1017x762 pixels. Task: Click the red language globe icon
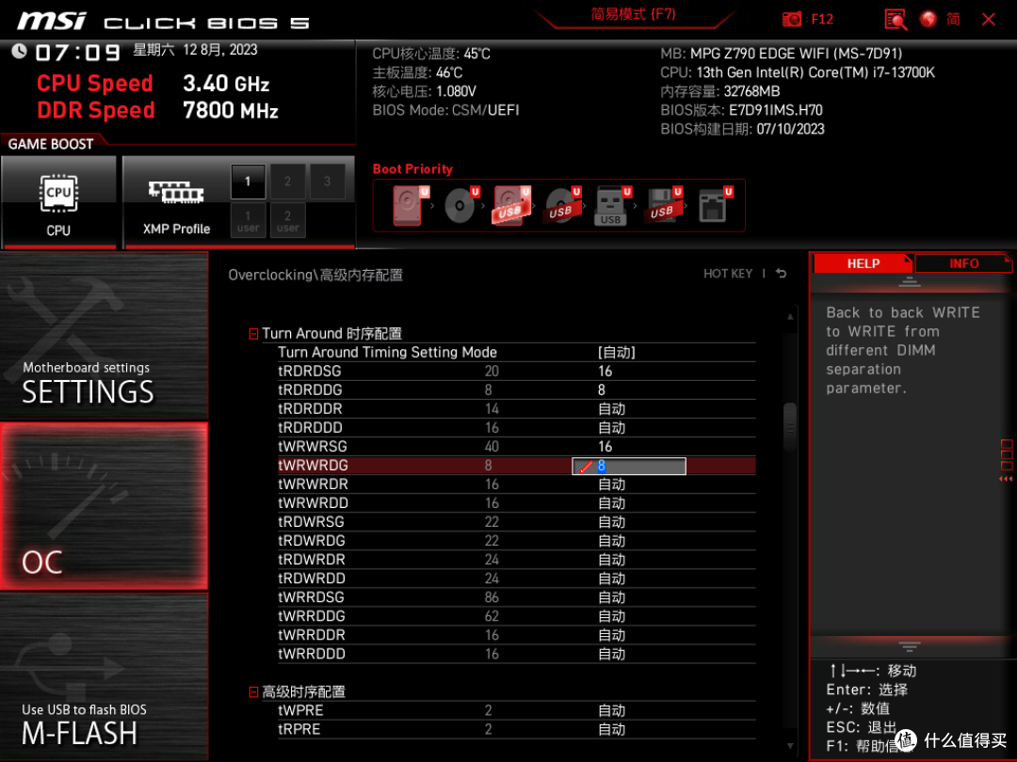tap(928, 19)
